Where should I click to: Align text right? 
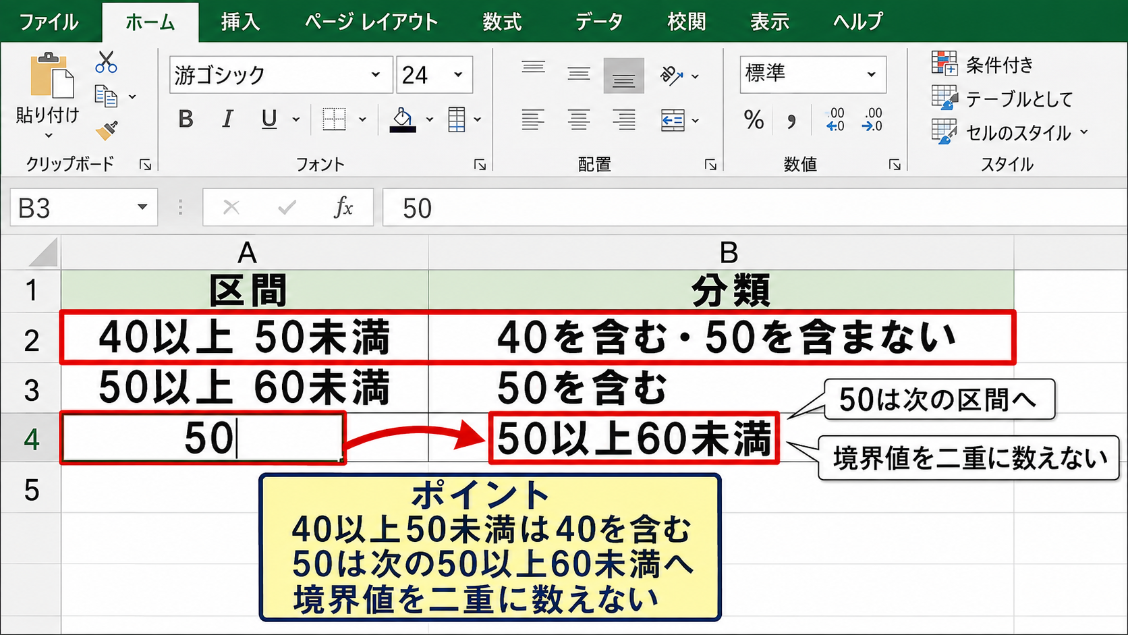(x=624, y=120)
